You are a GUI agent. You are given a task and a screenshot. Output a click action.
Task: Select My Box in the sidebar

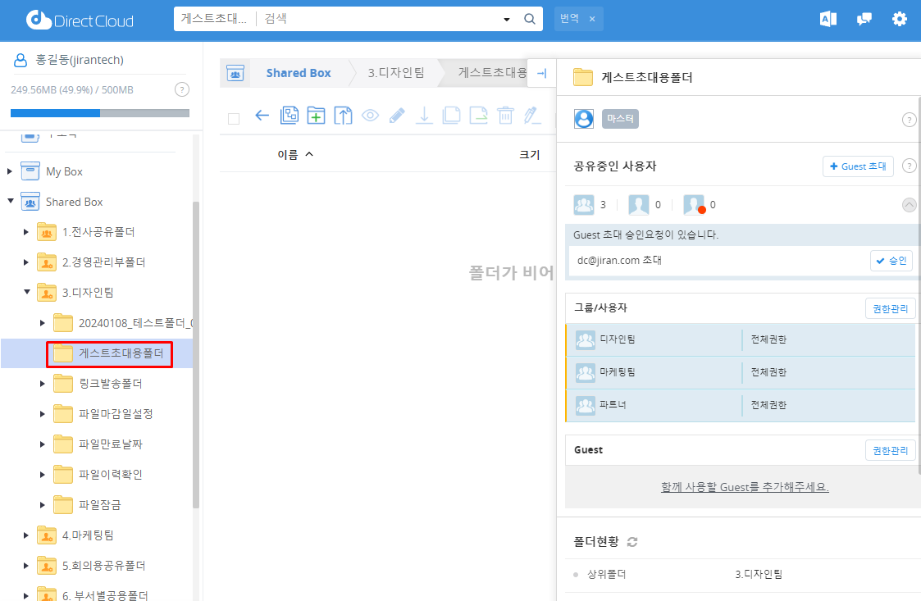tap(64, 171)
